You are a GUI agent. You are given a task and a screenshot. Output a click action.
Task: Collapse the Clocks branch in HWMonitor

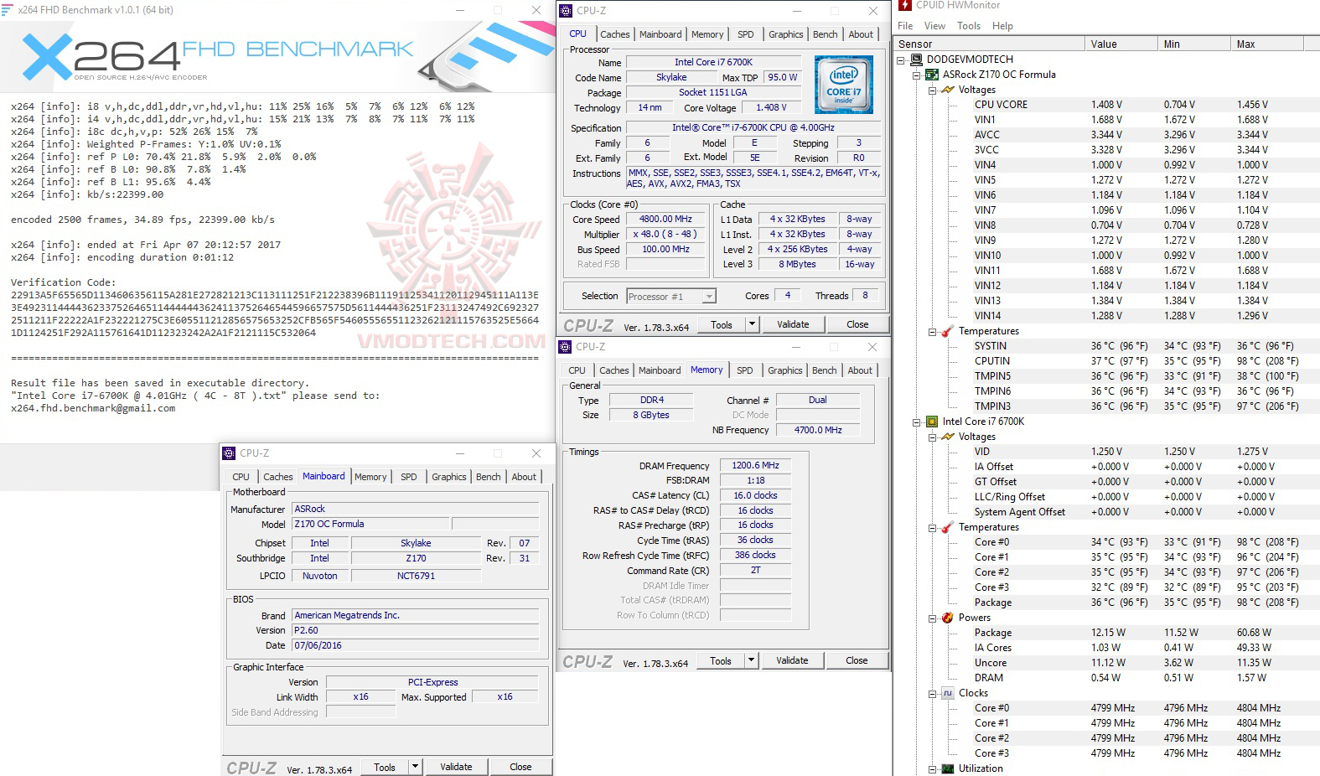click(932, 693)
